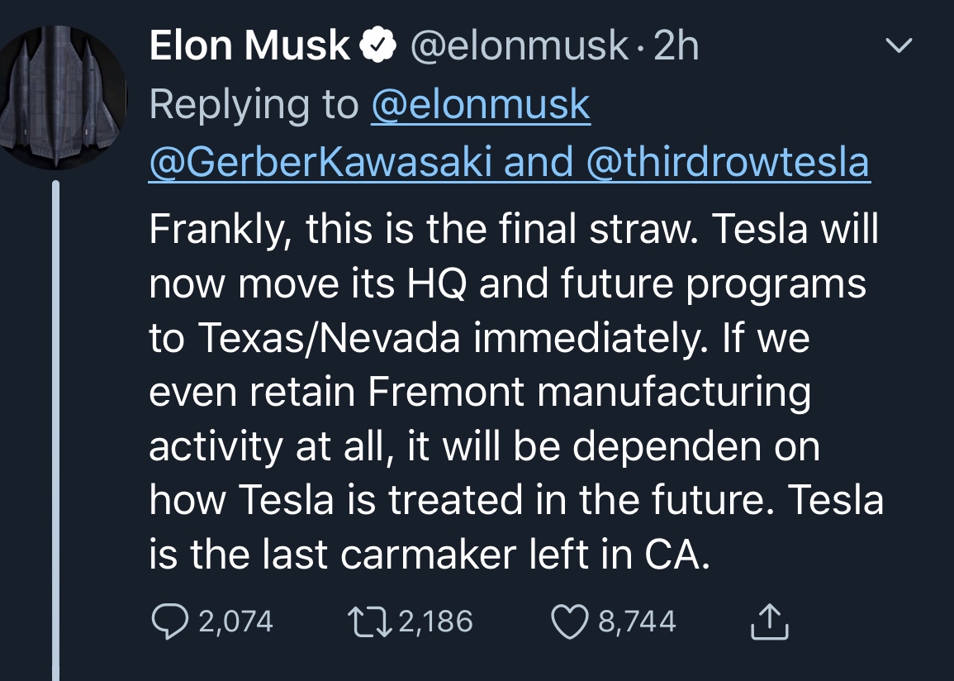Open the share tweet icon
This screenshot has height=681, width=954.
click(x=770, y=621)
